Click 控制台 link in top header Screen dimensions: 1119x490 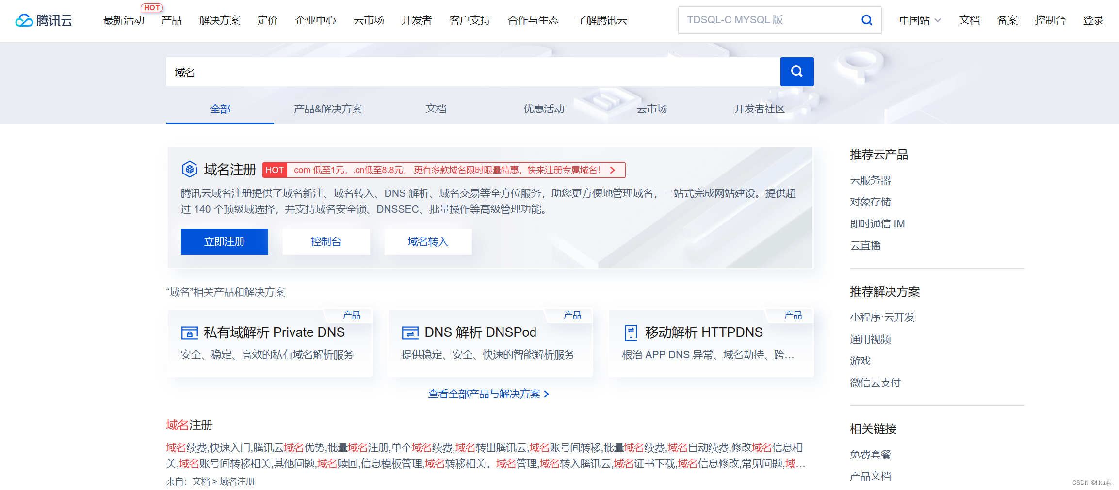coord(1050,20)
